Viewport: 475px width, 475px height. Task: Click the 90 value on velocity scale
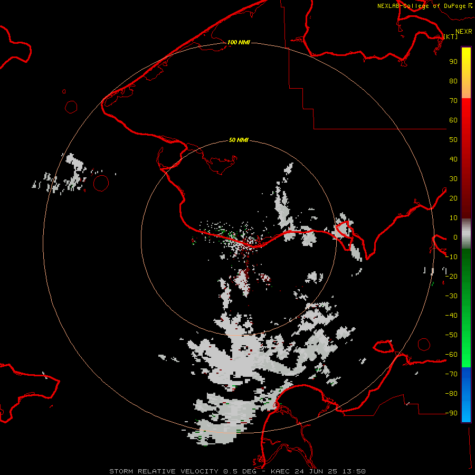point(453,62)
